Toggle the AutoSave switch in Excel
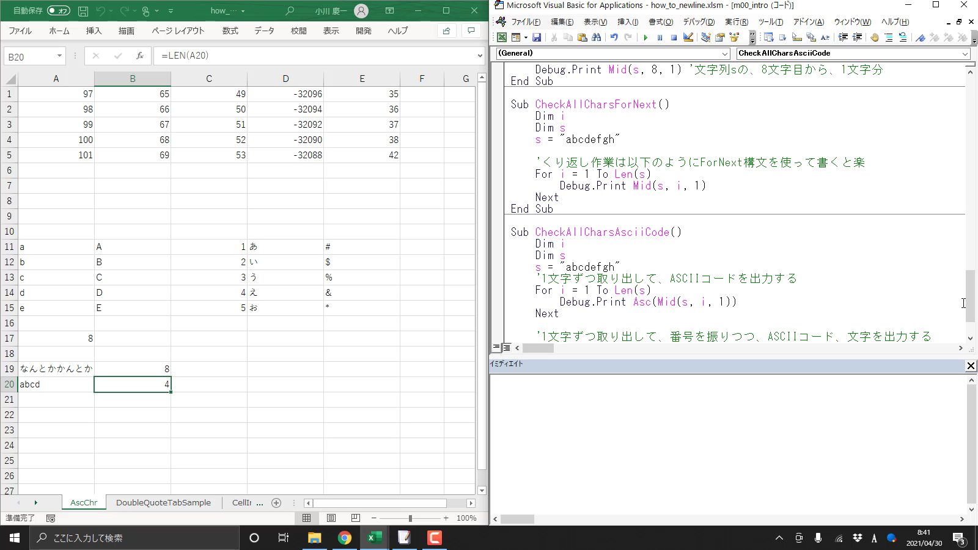Screen dimensions: 978x550 58,11
